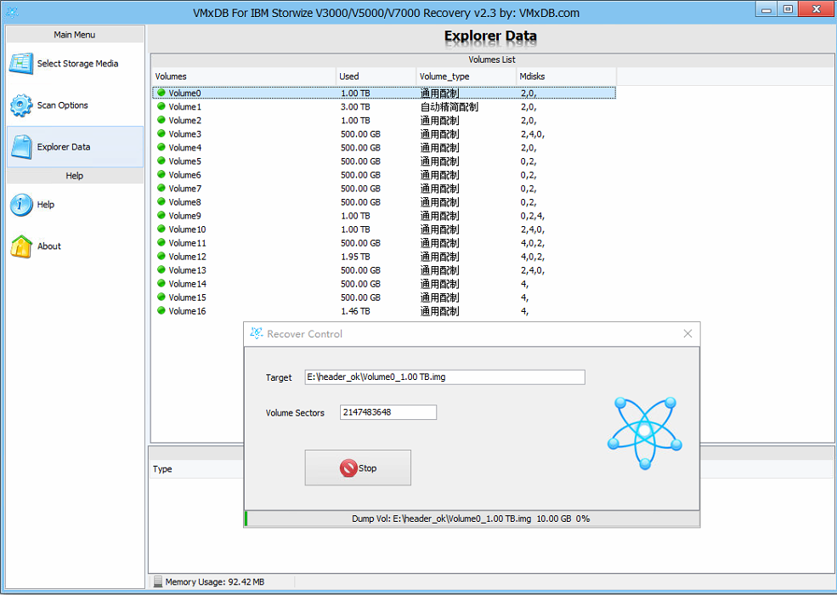Click the app icon in title bar
Image resolution: width=837 pixels, height=595 pixels.
(x=12, y=12)
